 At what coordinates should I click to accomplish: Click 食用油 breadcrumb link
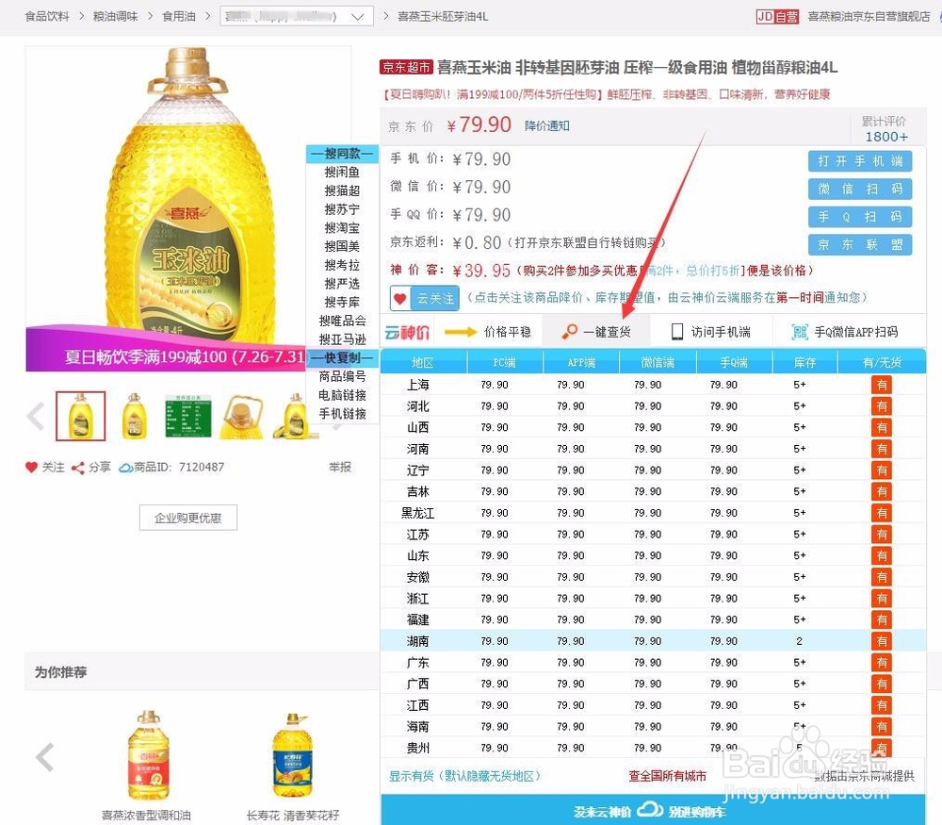(x=179, y=16)
